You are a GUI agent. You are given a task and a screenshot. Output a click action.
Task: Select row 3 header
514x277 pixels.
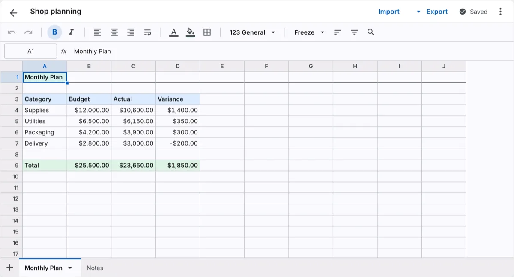11,99
